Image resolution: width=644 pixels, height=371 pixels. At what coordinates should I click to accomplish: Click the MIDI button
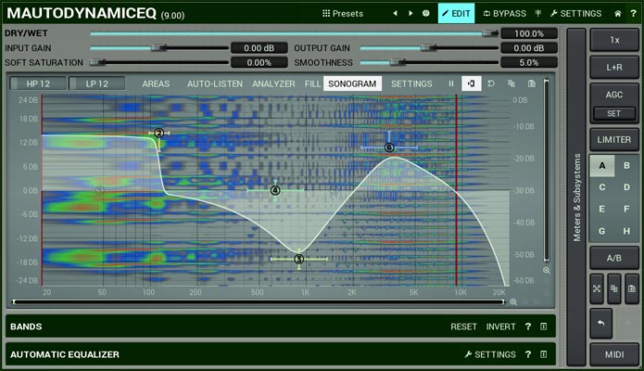tap(613, 355)
